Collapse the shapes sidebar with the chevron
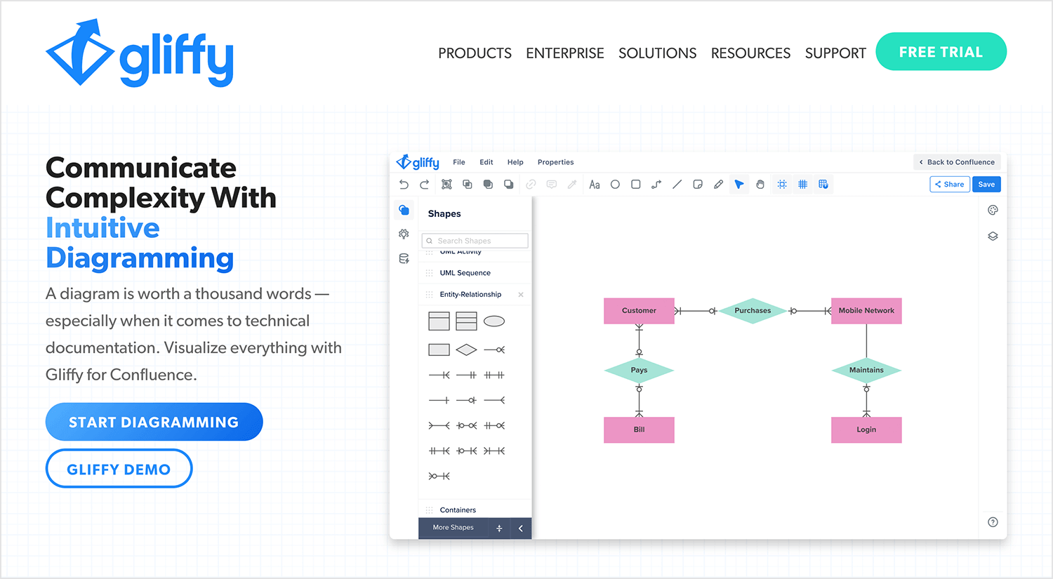Screen dimensions: 1053x579 (x=520, y=528)
